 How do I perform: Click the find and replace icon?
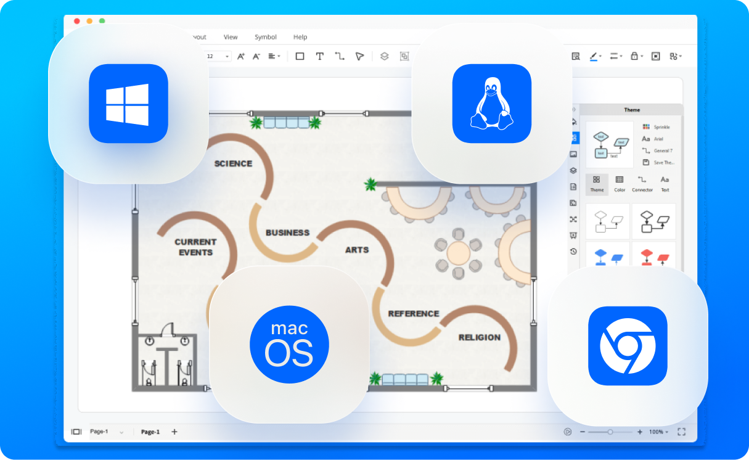tap(576, 56)
